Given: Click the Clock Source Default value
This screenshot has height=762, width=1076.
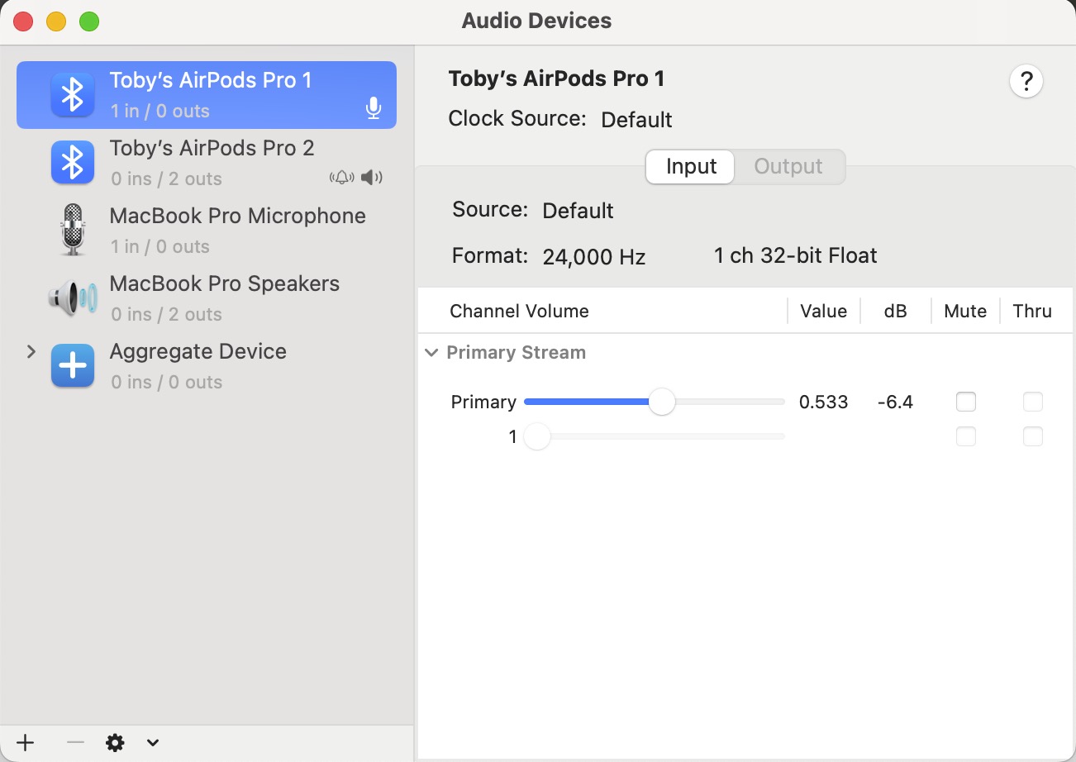Looking at the screenshot, I should tap(636, 120).
